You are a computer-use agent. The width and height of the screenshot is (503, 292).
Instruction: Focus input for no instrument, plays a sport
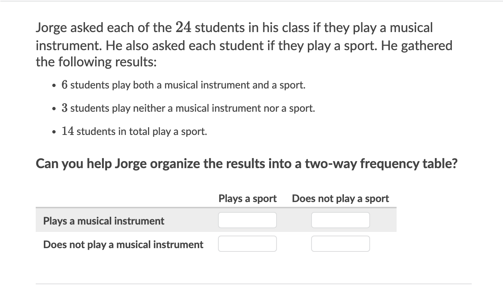247,244
